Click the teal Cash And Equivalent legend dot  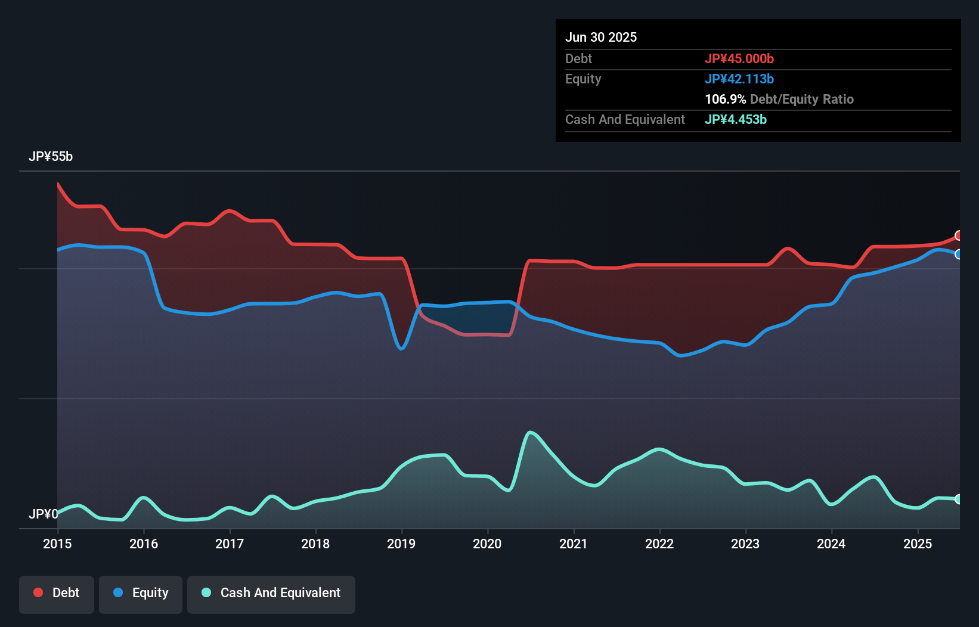click(x=206, y=592)
